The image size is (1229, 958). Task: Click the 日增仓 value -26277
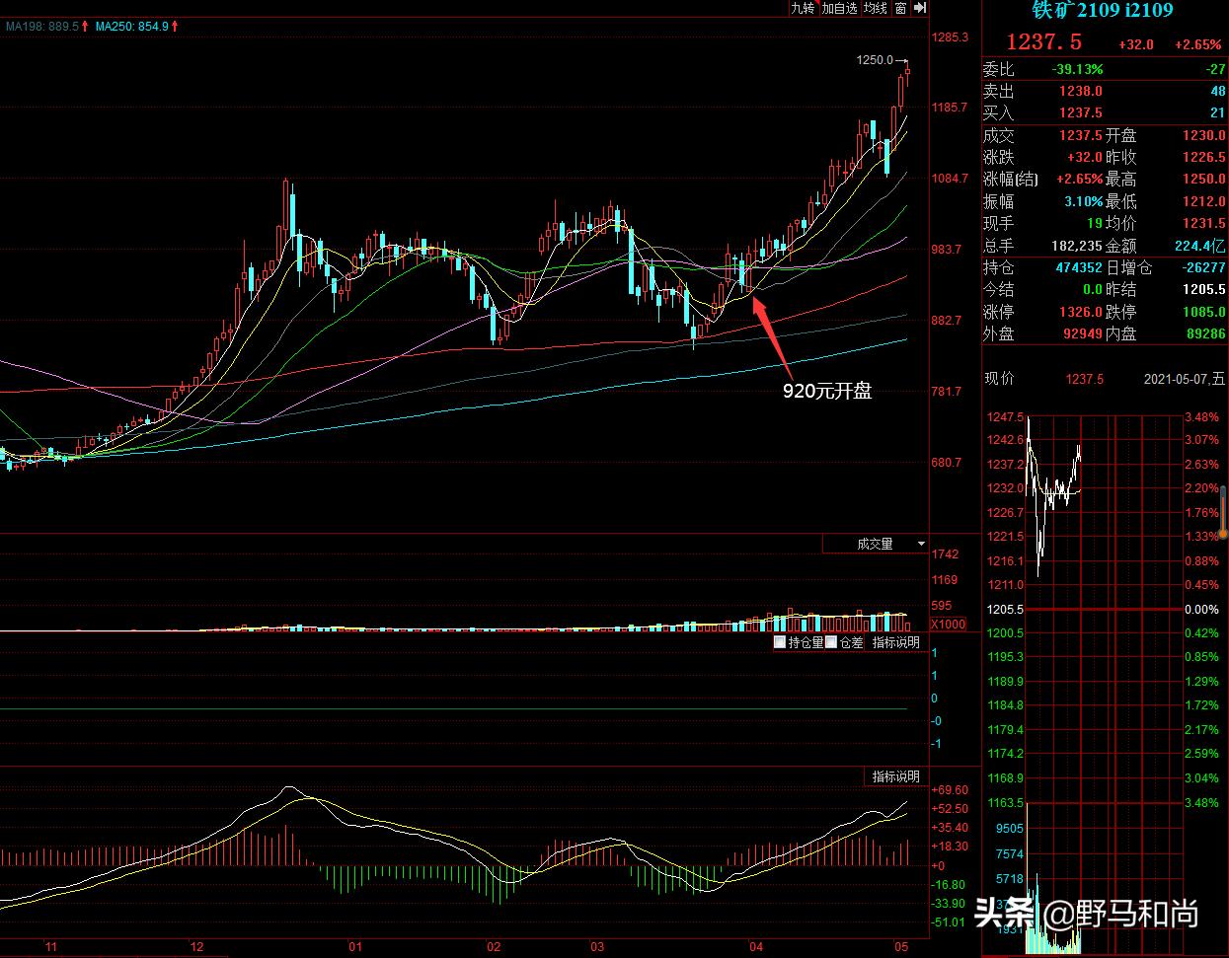[x=1204, y=267]
